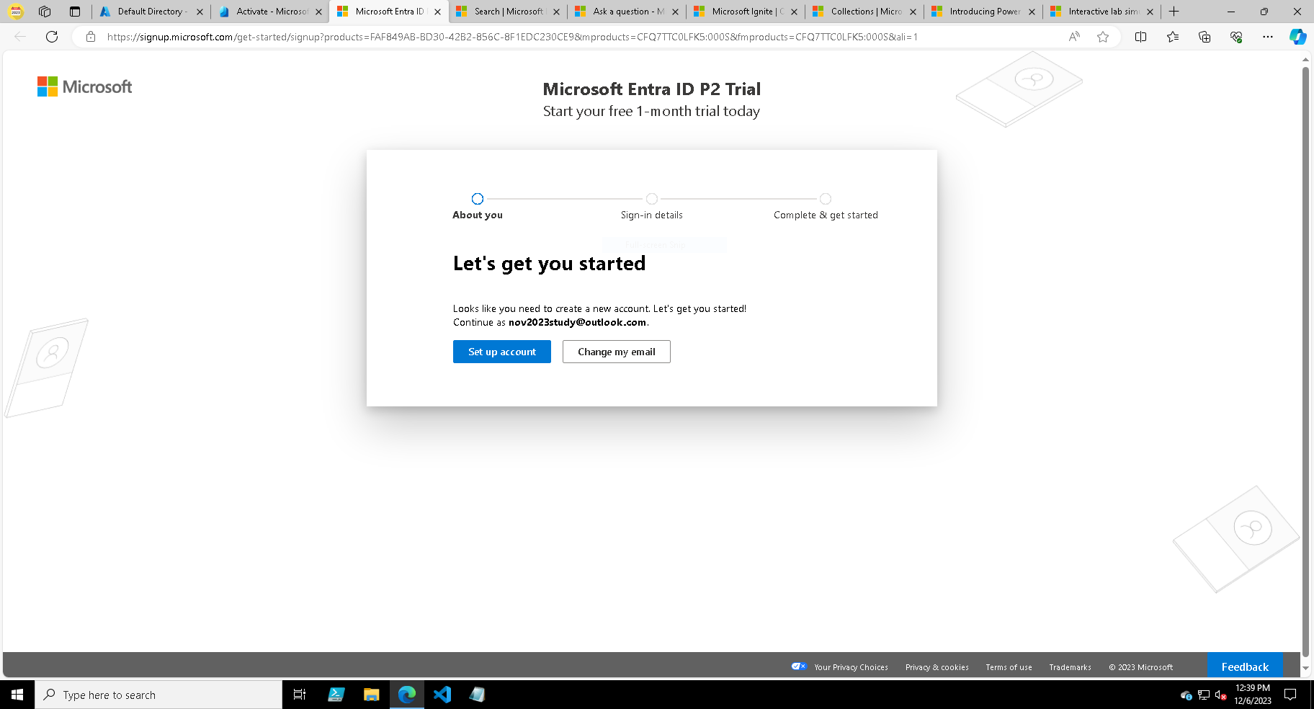Select the Complete & get started step circle
1314x709 pixels.
point(826,199)
